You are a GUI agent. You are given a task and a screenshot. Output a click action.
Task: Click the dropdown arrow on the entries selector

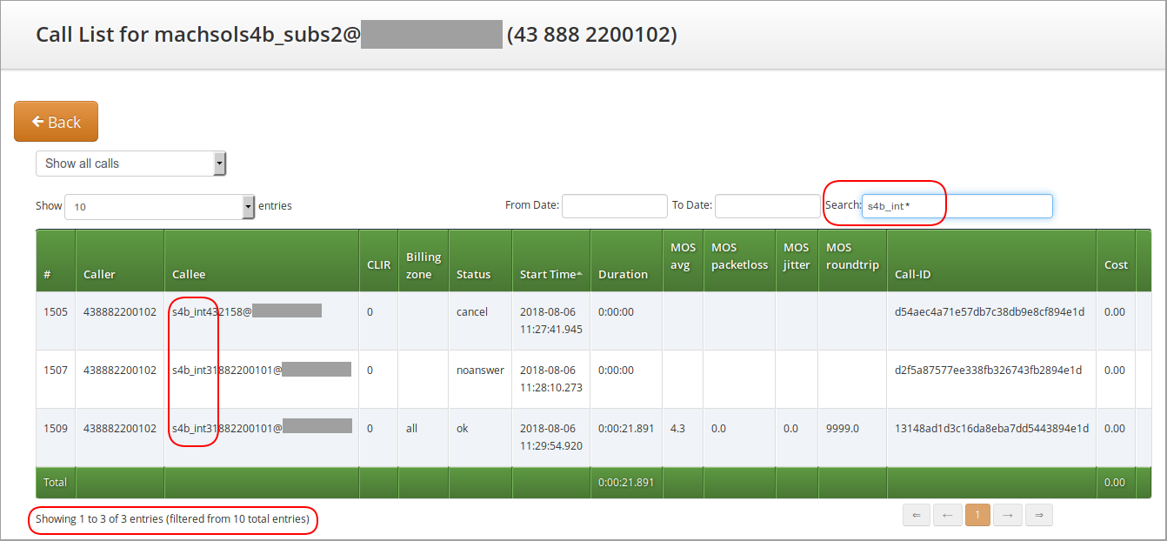247,206
